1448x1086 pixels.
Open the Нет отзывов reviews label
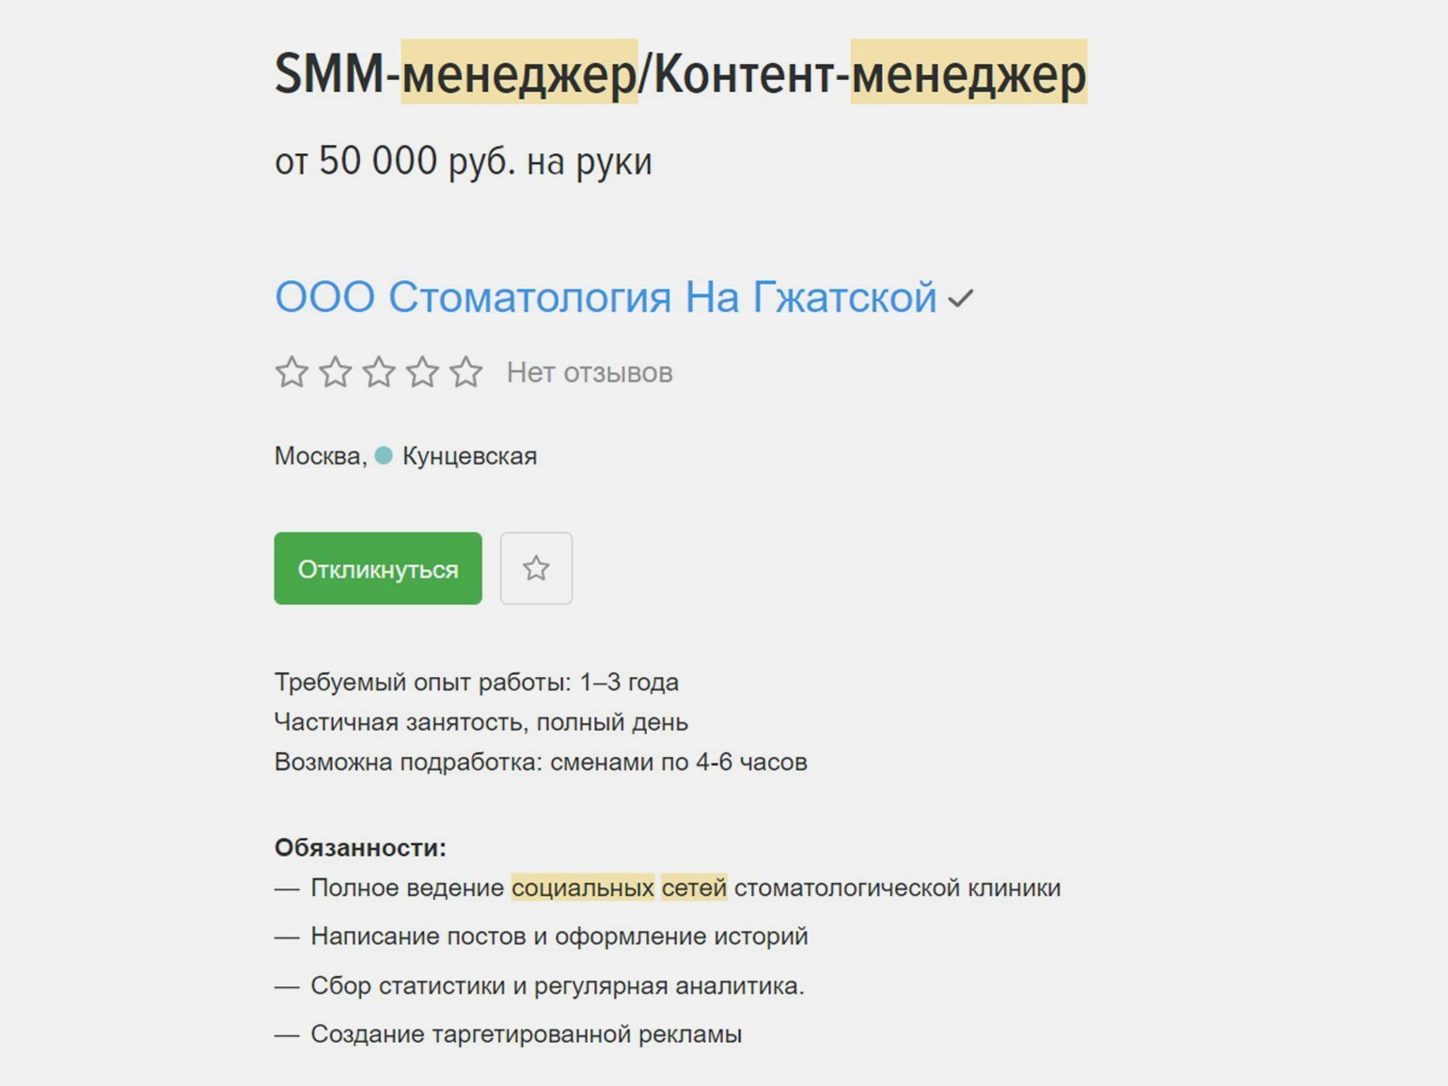coord(590,373)
